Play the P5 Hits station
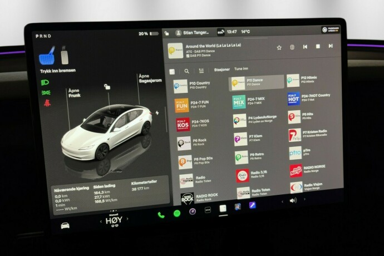Viewport: 384px width, 256px height. 302,116
